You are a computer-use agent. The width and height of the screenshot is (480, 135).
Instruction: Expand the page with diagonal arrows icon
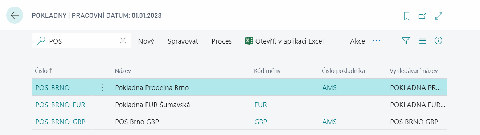(439, 16)
